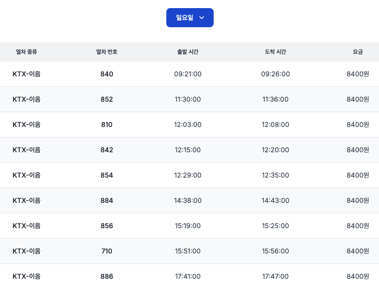Screen dimensions: 379x285
Task: Select train number 854
Action: click(x=107, y=175)
